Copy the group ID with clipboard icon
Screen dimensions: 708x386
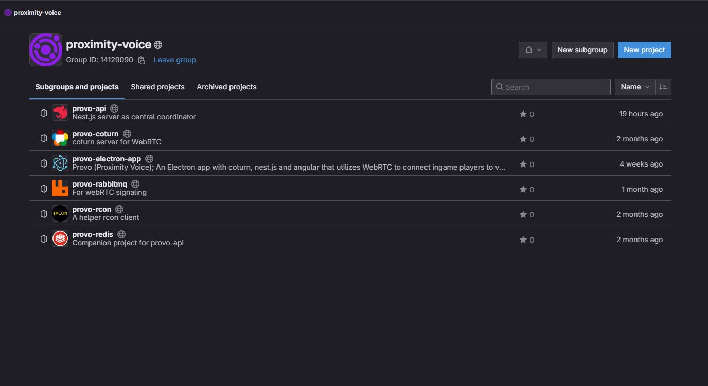(x=141, y=60)
